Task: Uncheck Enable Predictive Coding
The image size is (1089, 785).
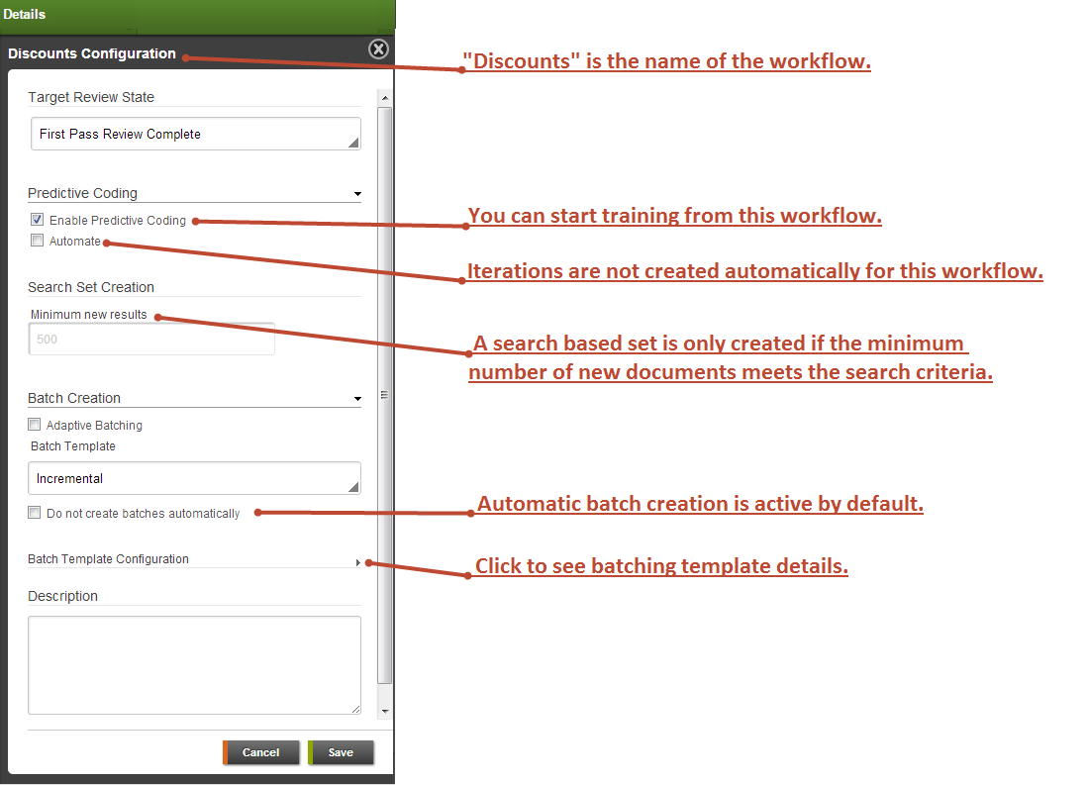Action: 37,219
